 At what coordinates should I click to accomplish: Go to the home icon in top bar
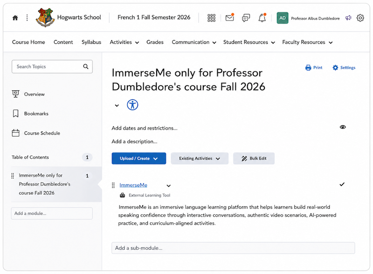pyautogui.click(x=15, y=18)
